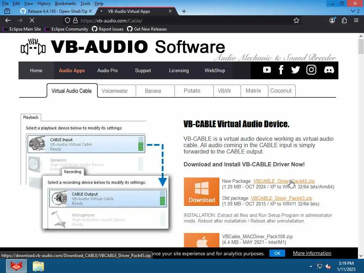Screen dimensions: 364x273
Task: Click the CABLE Input playback device image
Action: tap(37, 144)
